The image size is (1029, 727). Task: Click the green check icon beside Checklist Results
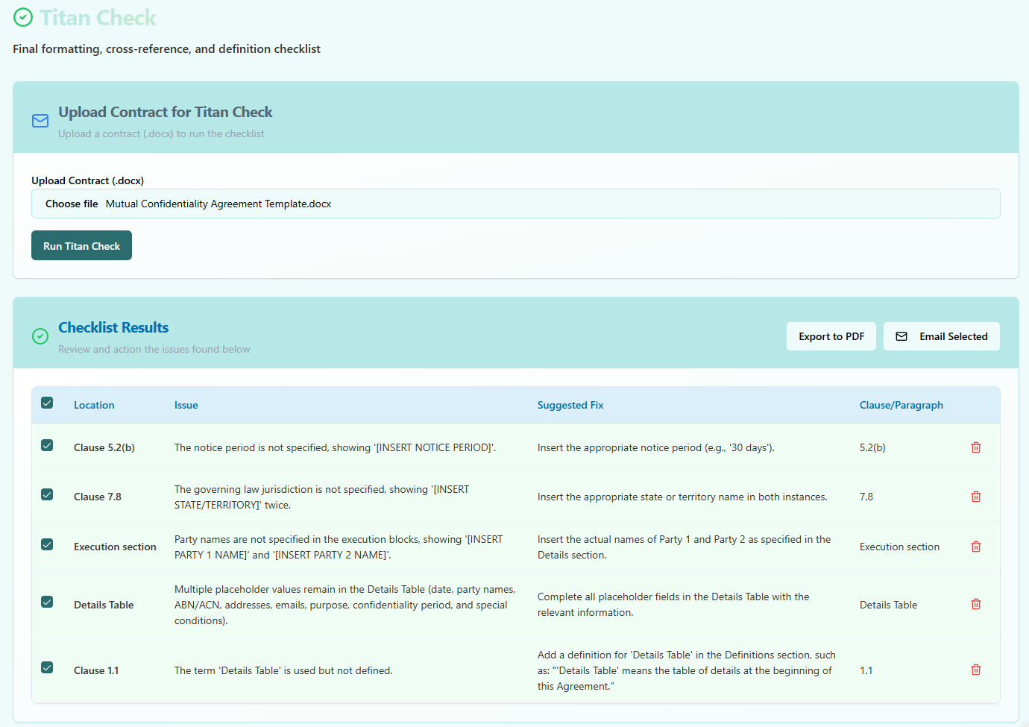click(40, 336)
